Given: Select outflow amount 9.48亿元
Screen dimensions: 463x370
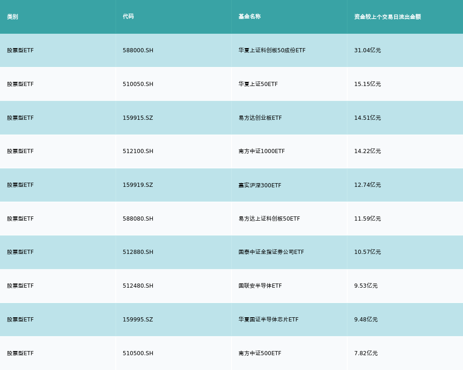Looking at the screenshot, I should (x=366, y=320).
